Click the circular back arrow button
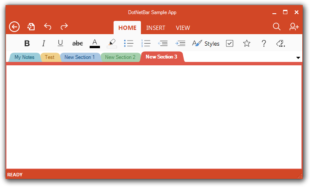310x187 pixels. click(x=14, y=27)
